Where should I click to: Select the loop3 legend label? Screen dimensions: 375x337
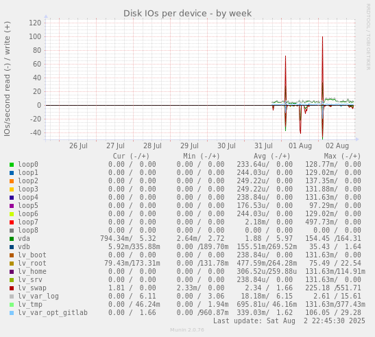coord(28,189)
